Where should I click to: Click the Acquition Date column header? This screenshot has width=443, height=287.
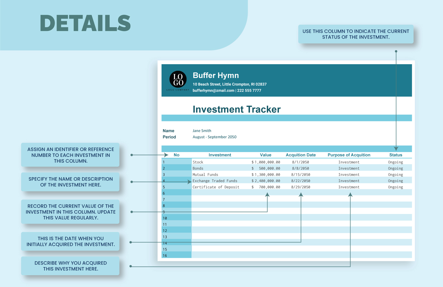click(301, 155)
